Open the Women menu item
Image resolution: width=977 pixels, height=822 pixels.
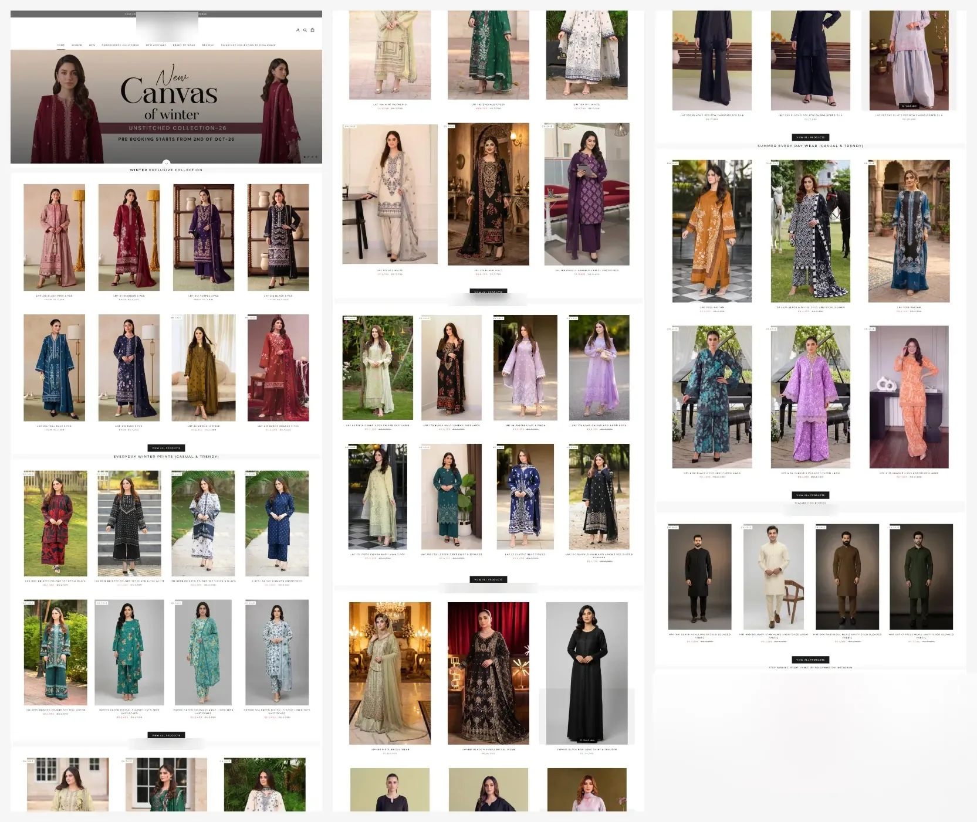pos(77,45)
